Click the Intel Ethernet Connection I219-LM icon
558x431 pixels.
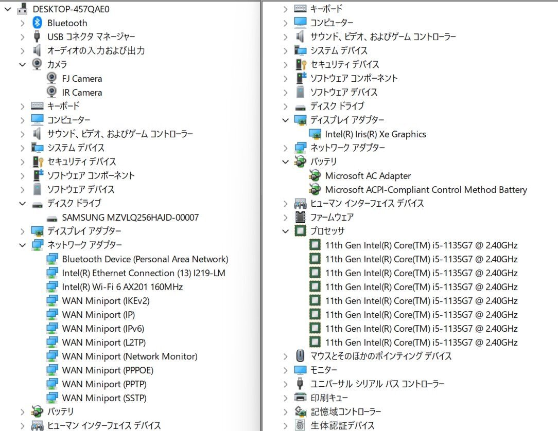pyautogui.click(x=52, y=273)
